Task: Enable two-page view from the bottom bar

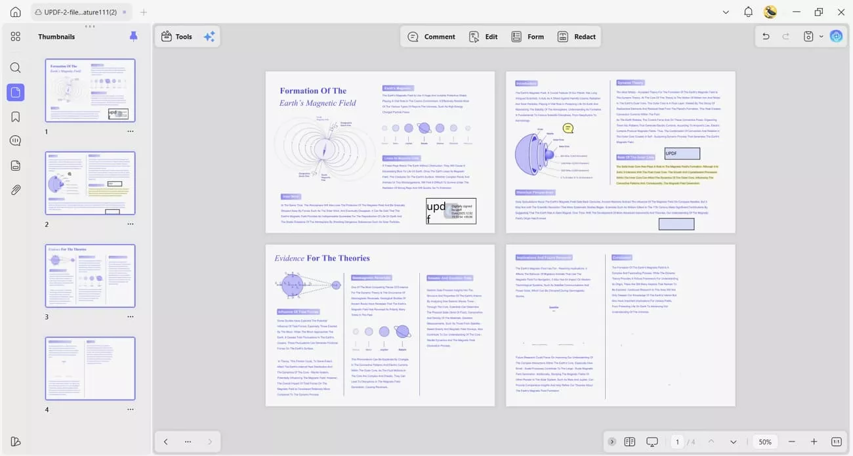Action: pos(629,442)
